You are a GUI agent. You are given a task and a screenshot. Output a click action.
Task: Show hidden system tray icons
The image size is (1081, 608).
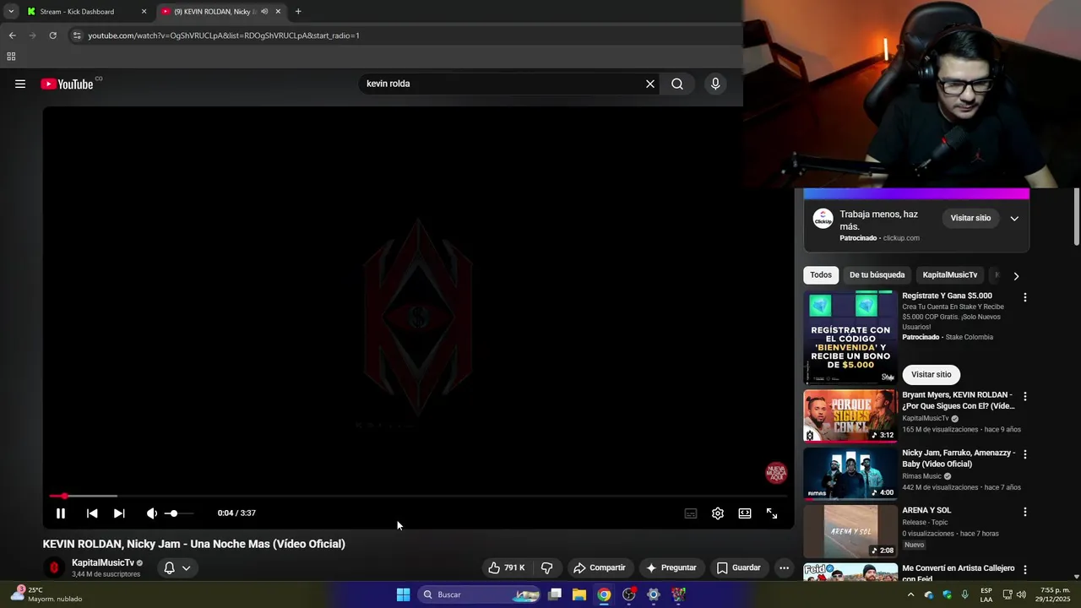(910, 594)
